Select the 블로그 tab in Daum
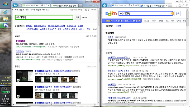Screen dimensions: 190x107 point(127,21)
